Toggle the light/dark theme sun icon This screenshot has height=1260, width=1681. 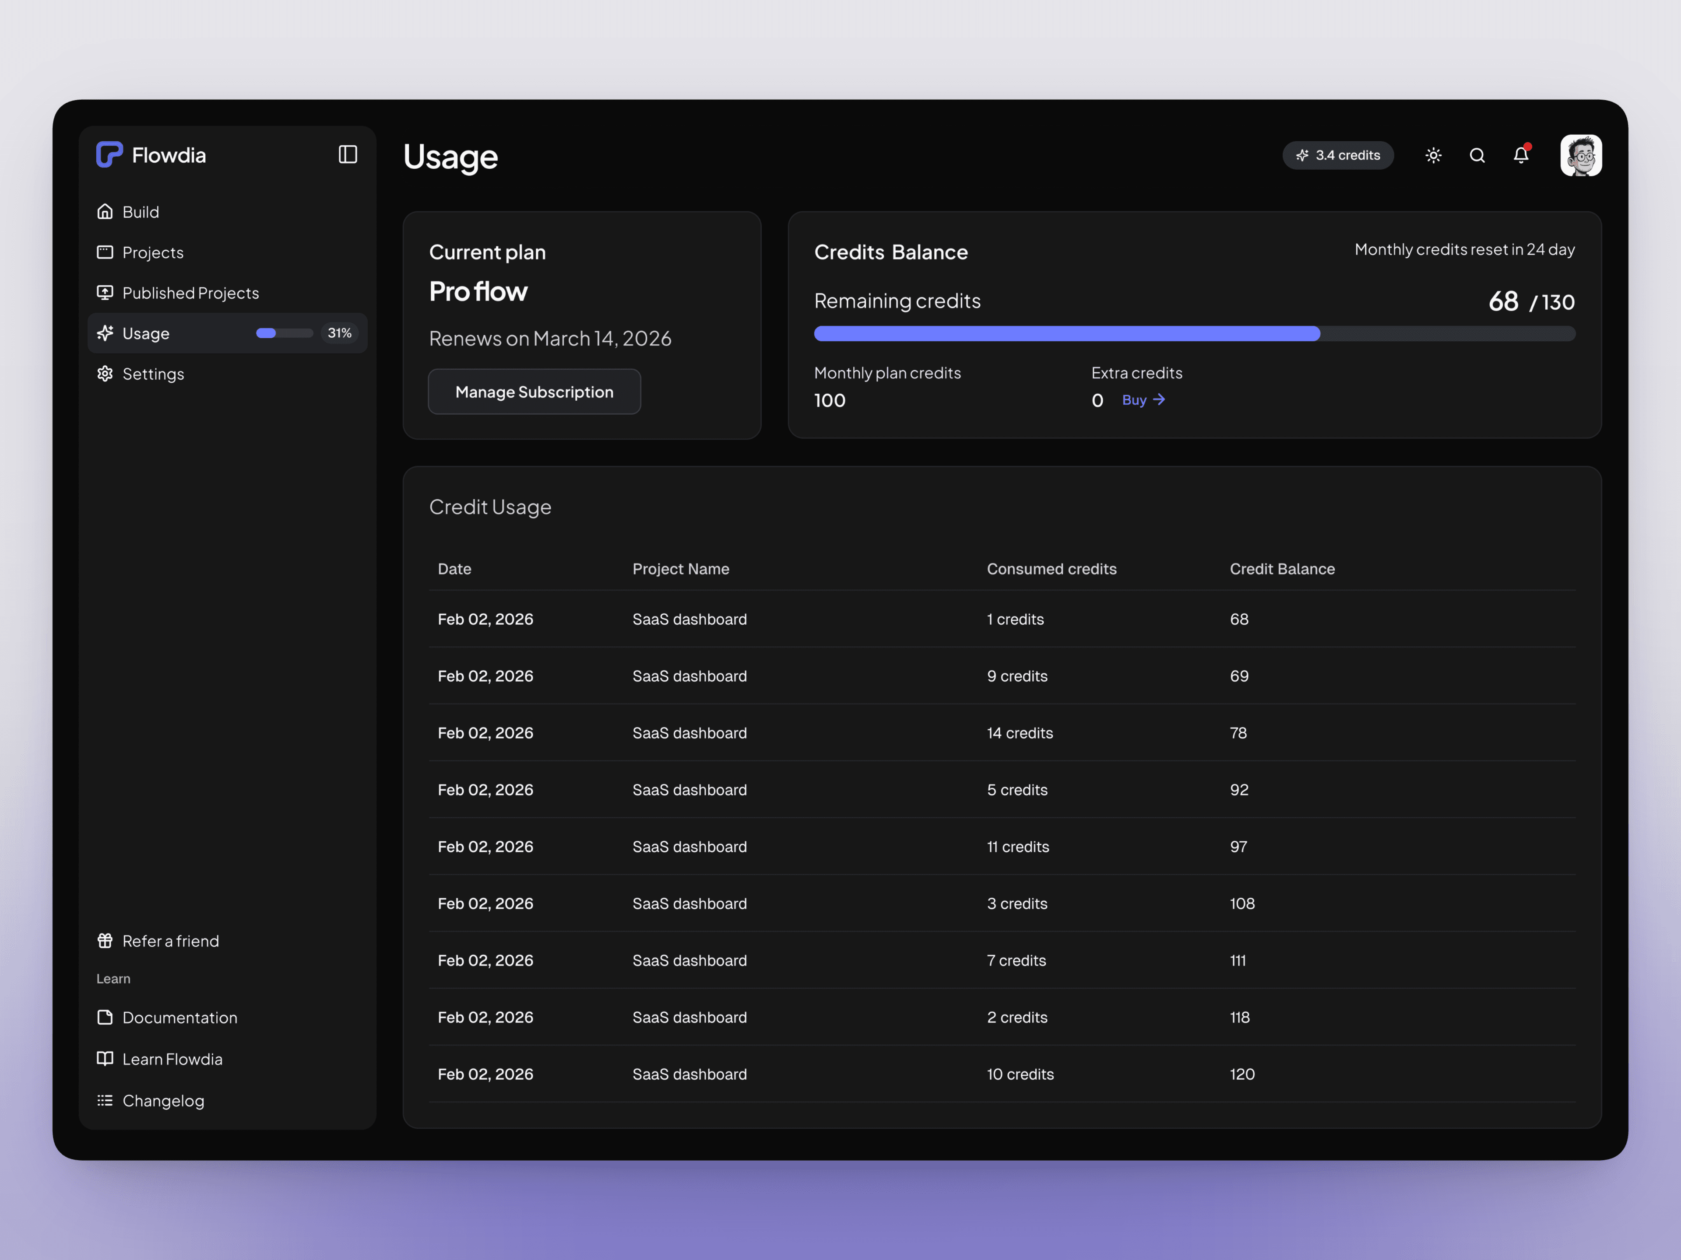tap(1433, 156)
